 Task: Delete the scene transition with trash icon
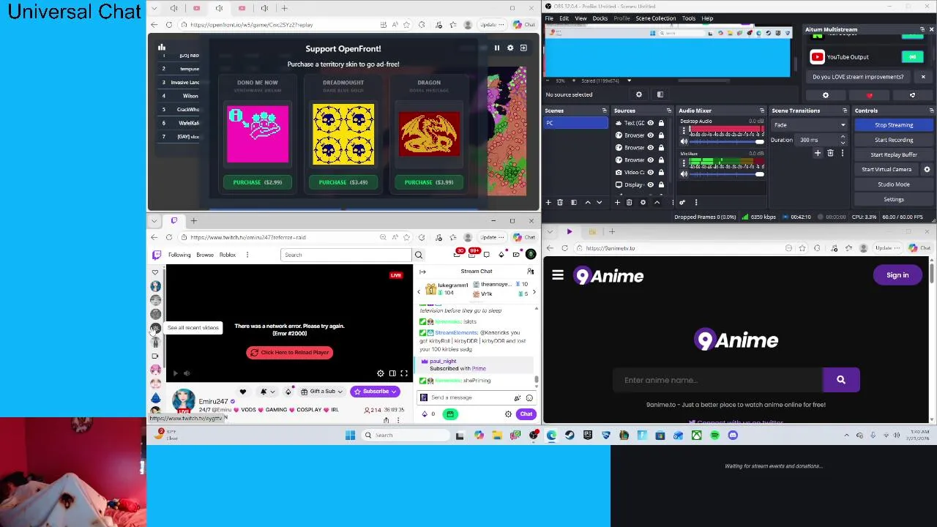pyautogui.click(x=830, y=154)
